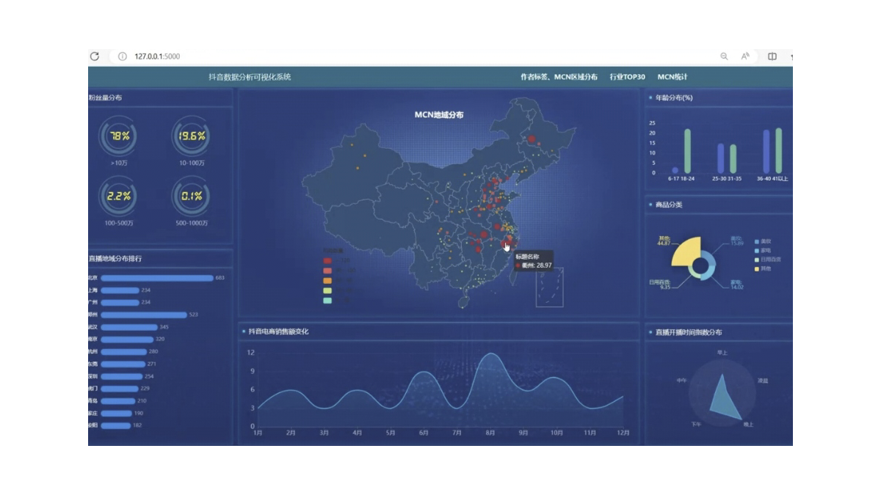The width and height of the screenshot is (881, 495).
Task: Click the 北京 bar with value 683
Action: pyautogui.click(x=157, y=278)
